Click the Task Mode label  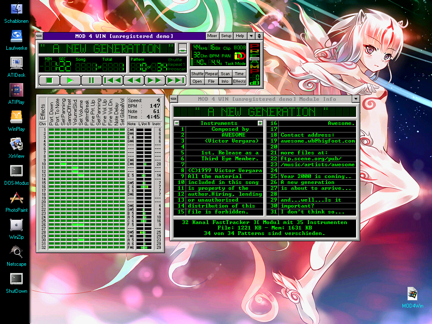coord(235,64)
